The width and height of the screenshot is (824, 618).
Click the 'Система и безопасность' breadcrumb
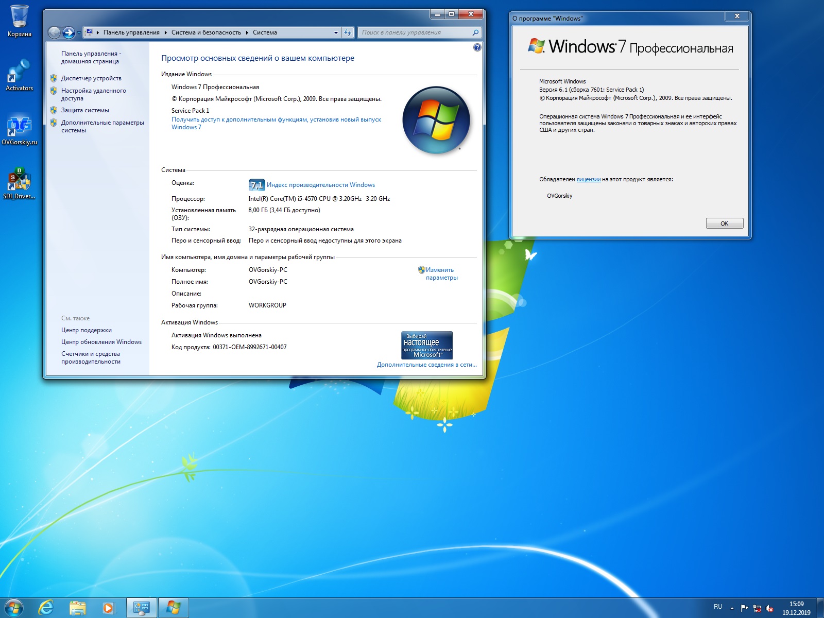(206, 32)
